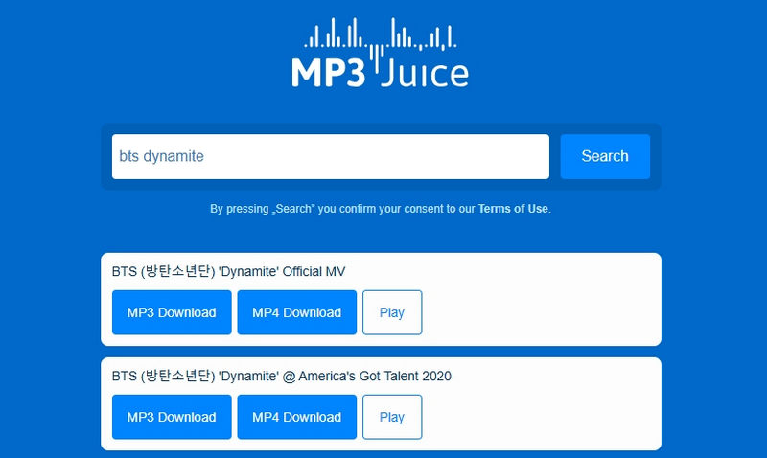The image size is (767, 458).
Task: Select the title "BTS (방탄소년단) 'Dynamite' Official MV"
Action: (228, 271)
